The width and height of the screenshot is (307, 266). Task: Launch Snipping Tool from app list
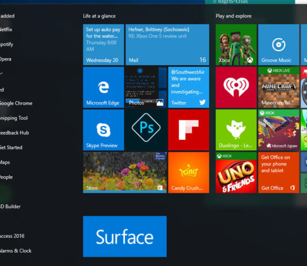[14, 118]
